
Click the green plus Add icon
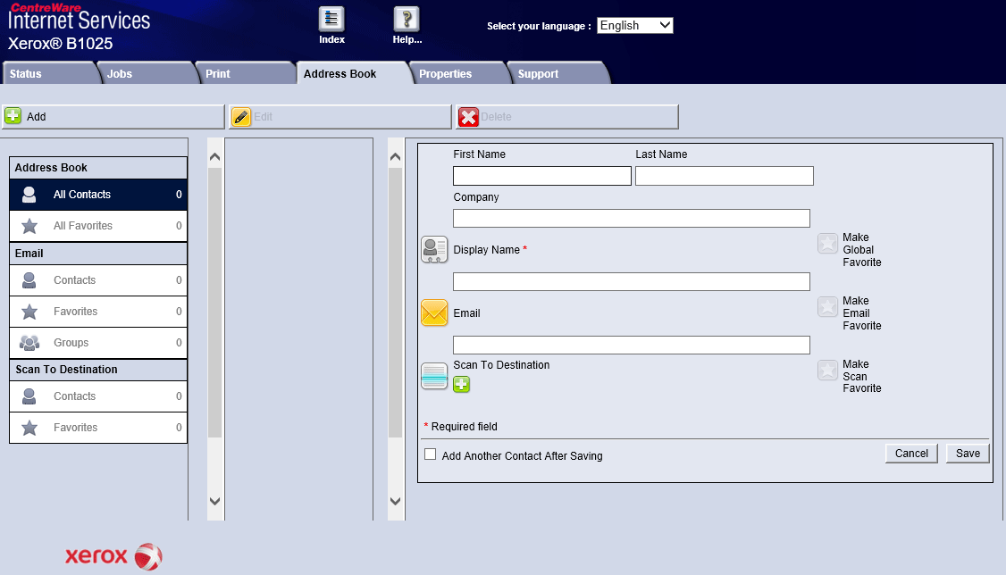(x=13, y=116)
